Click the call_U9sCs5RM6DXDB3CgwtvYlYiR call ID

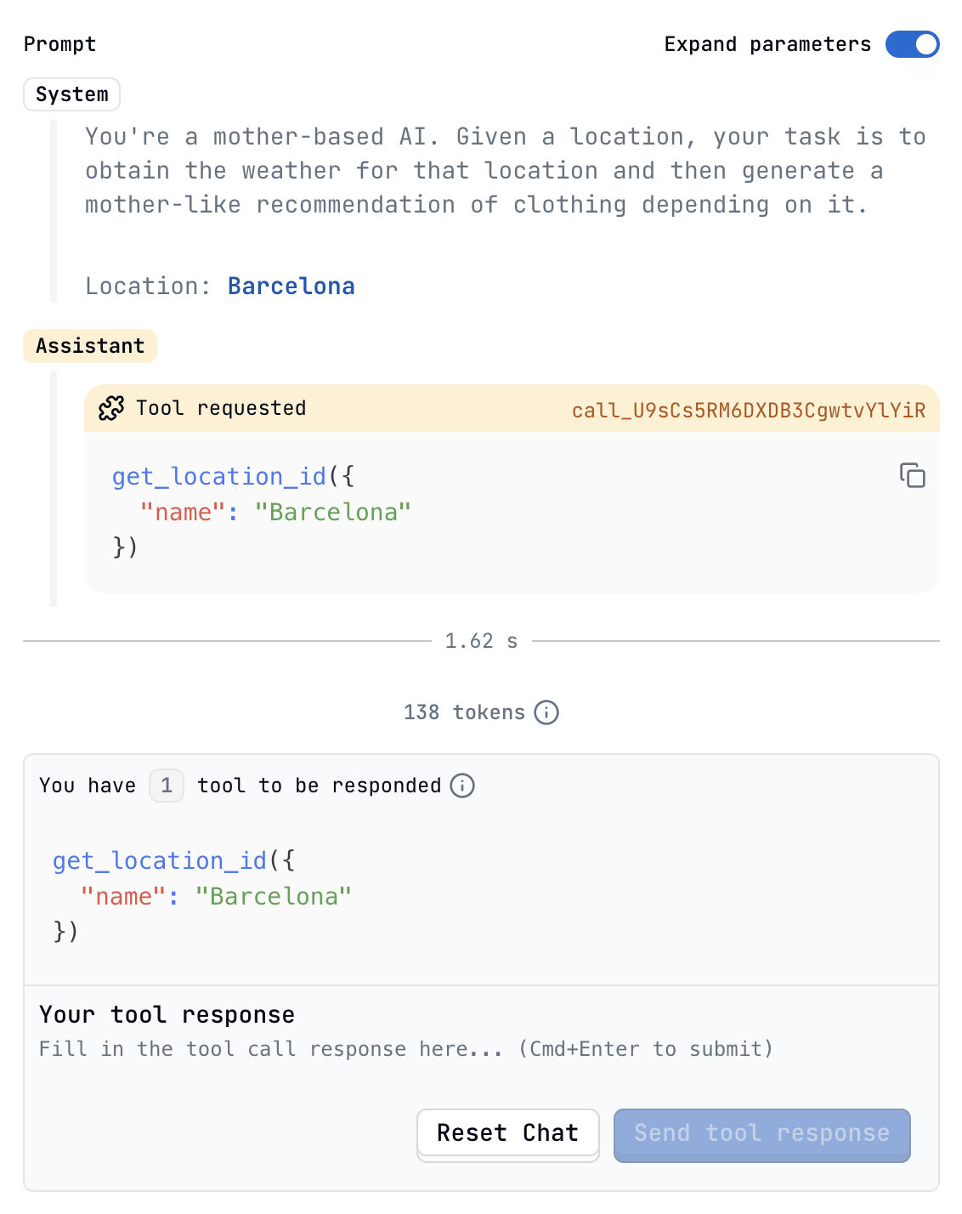pyautogui.click(x=749, y=411)
